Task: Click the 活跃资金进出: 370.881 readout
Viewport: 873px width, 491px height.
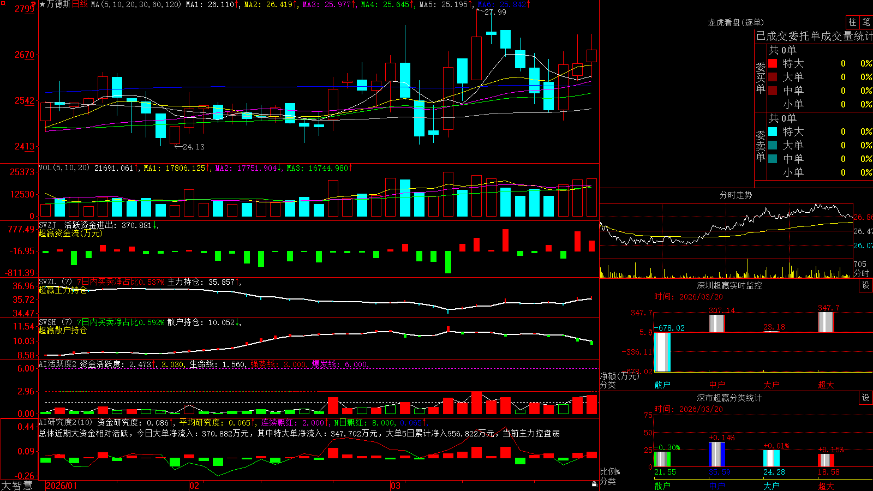Action: click(x=108, y=225)
